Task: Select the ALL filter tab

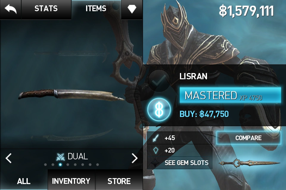Action: 24,181
